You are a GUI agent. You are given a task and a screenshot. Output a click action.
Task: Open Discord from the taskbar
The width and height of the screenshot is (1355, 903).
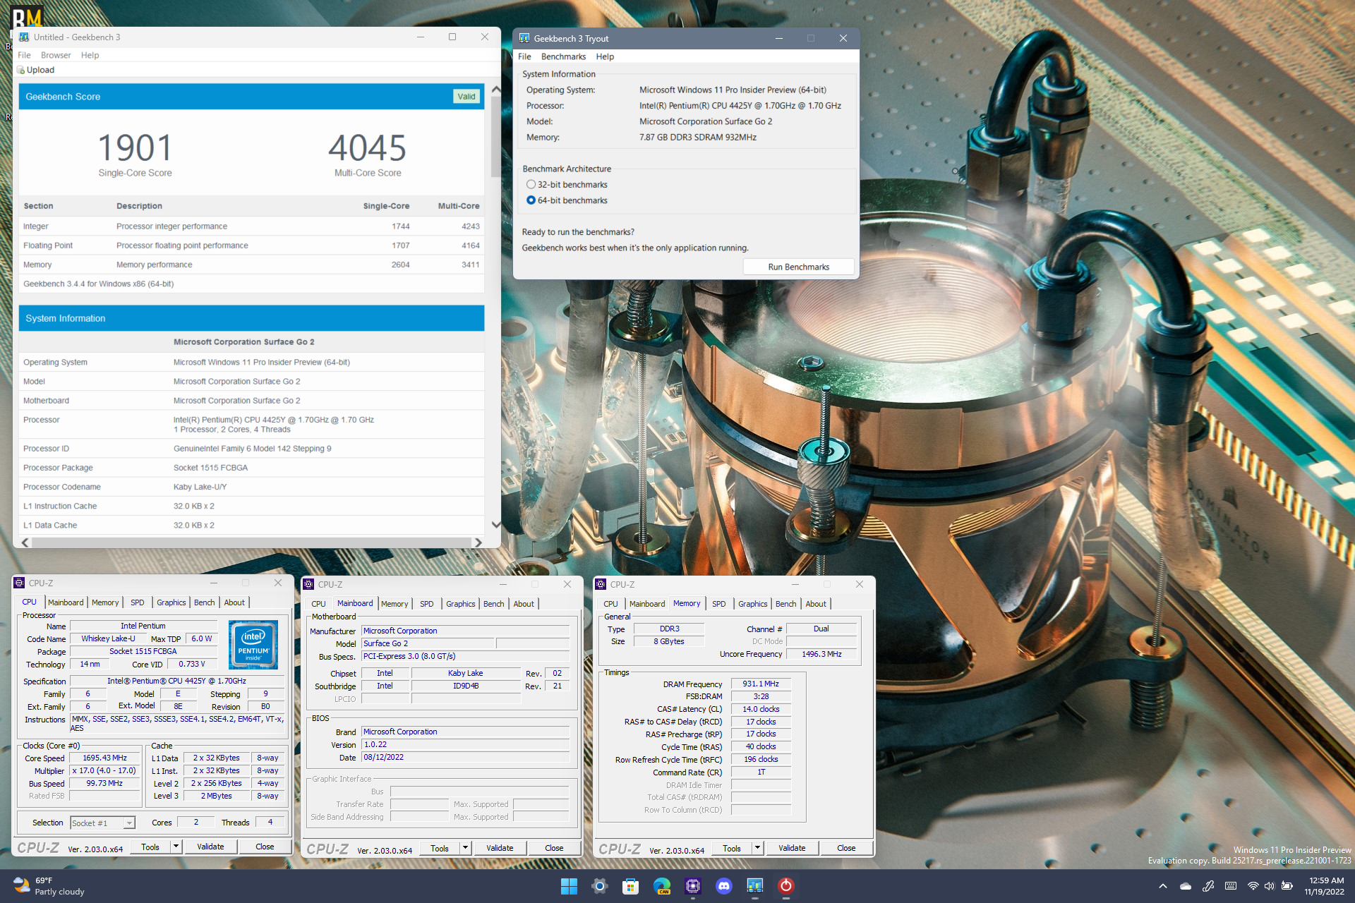point(724,886)
